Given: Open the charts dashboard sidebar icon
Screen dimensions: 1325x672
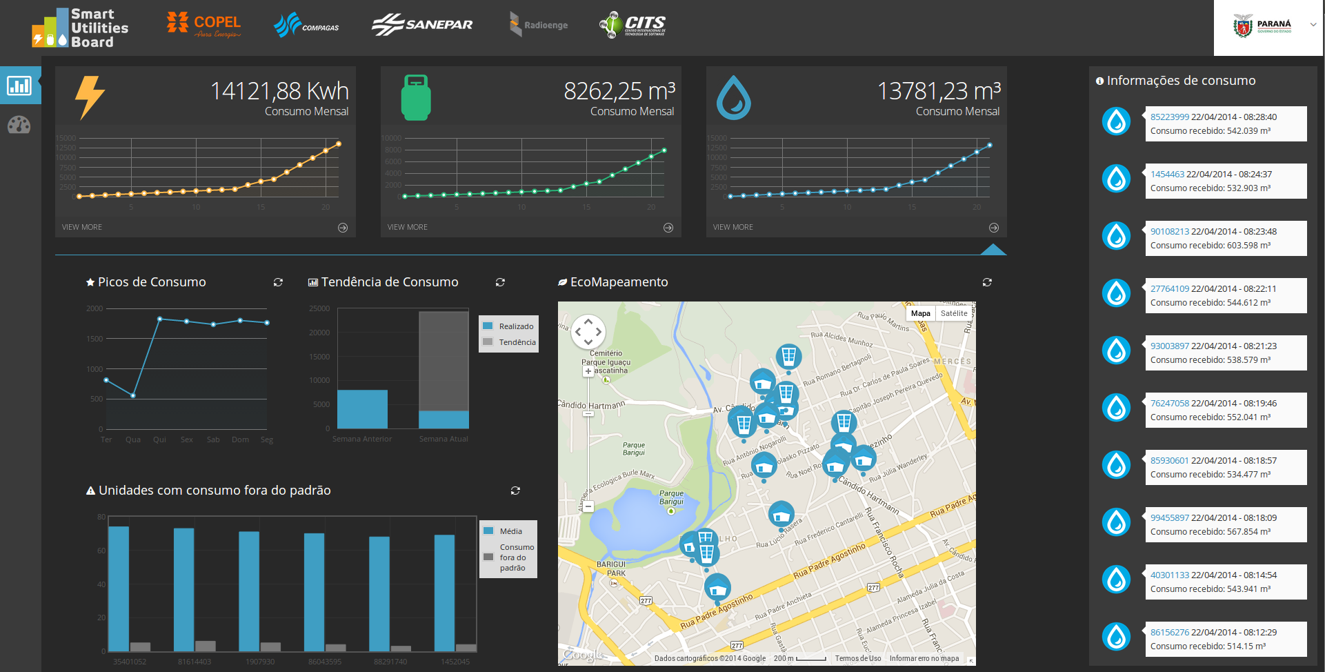Looking at the screenshot, I should pyautogui.click(x=19, y=86).
